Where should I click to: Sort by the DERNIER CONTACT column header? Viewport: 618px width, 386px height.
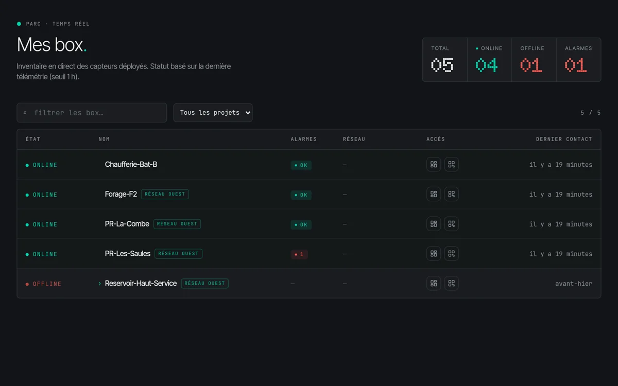coord(564,139)
